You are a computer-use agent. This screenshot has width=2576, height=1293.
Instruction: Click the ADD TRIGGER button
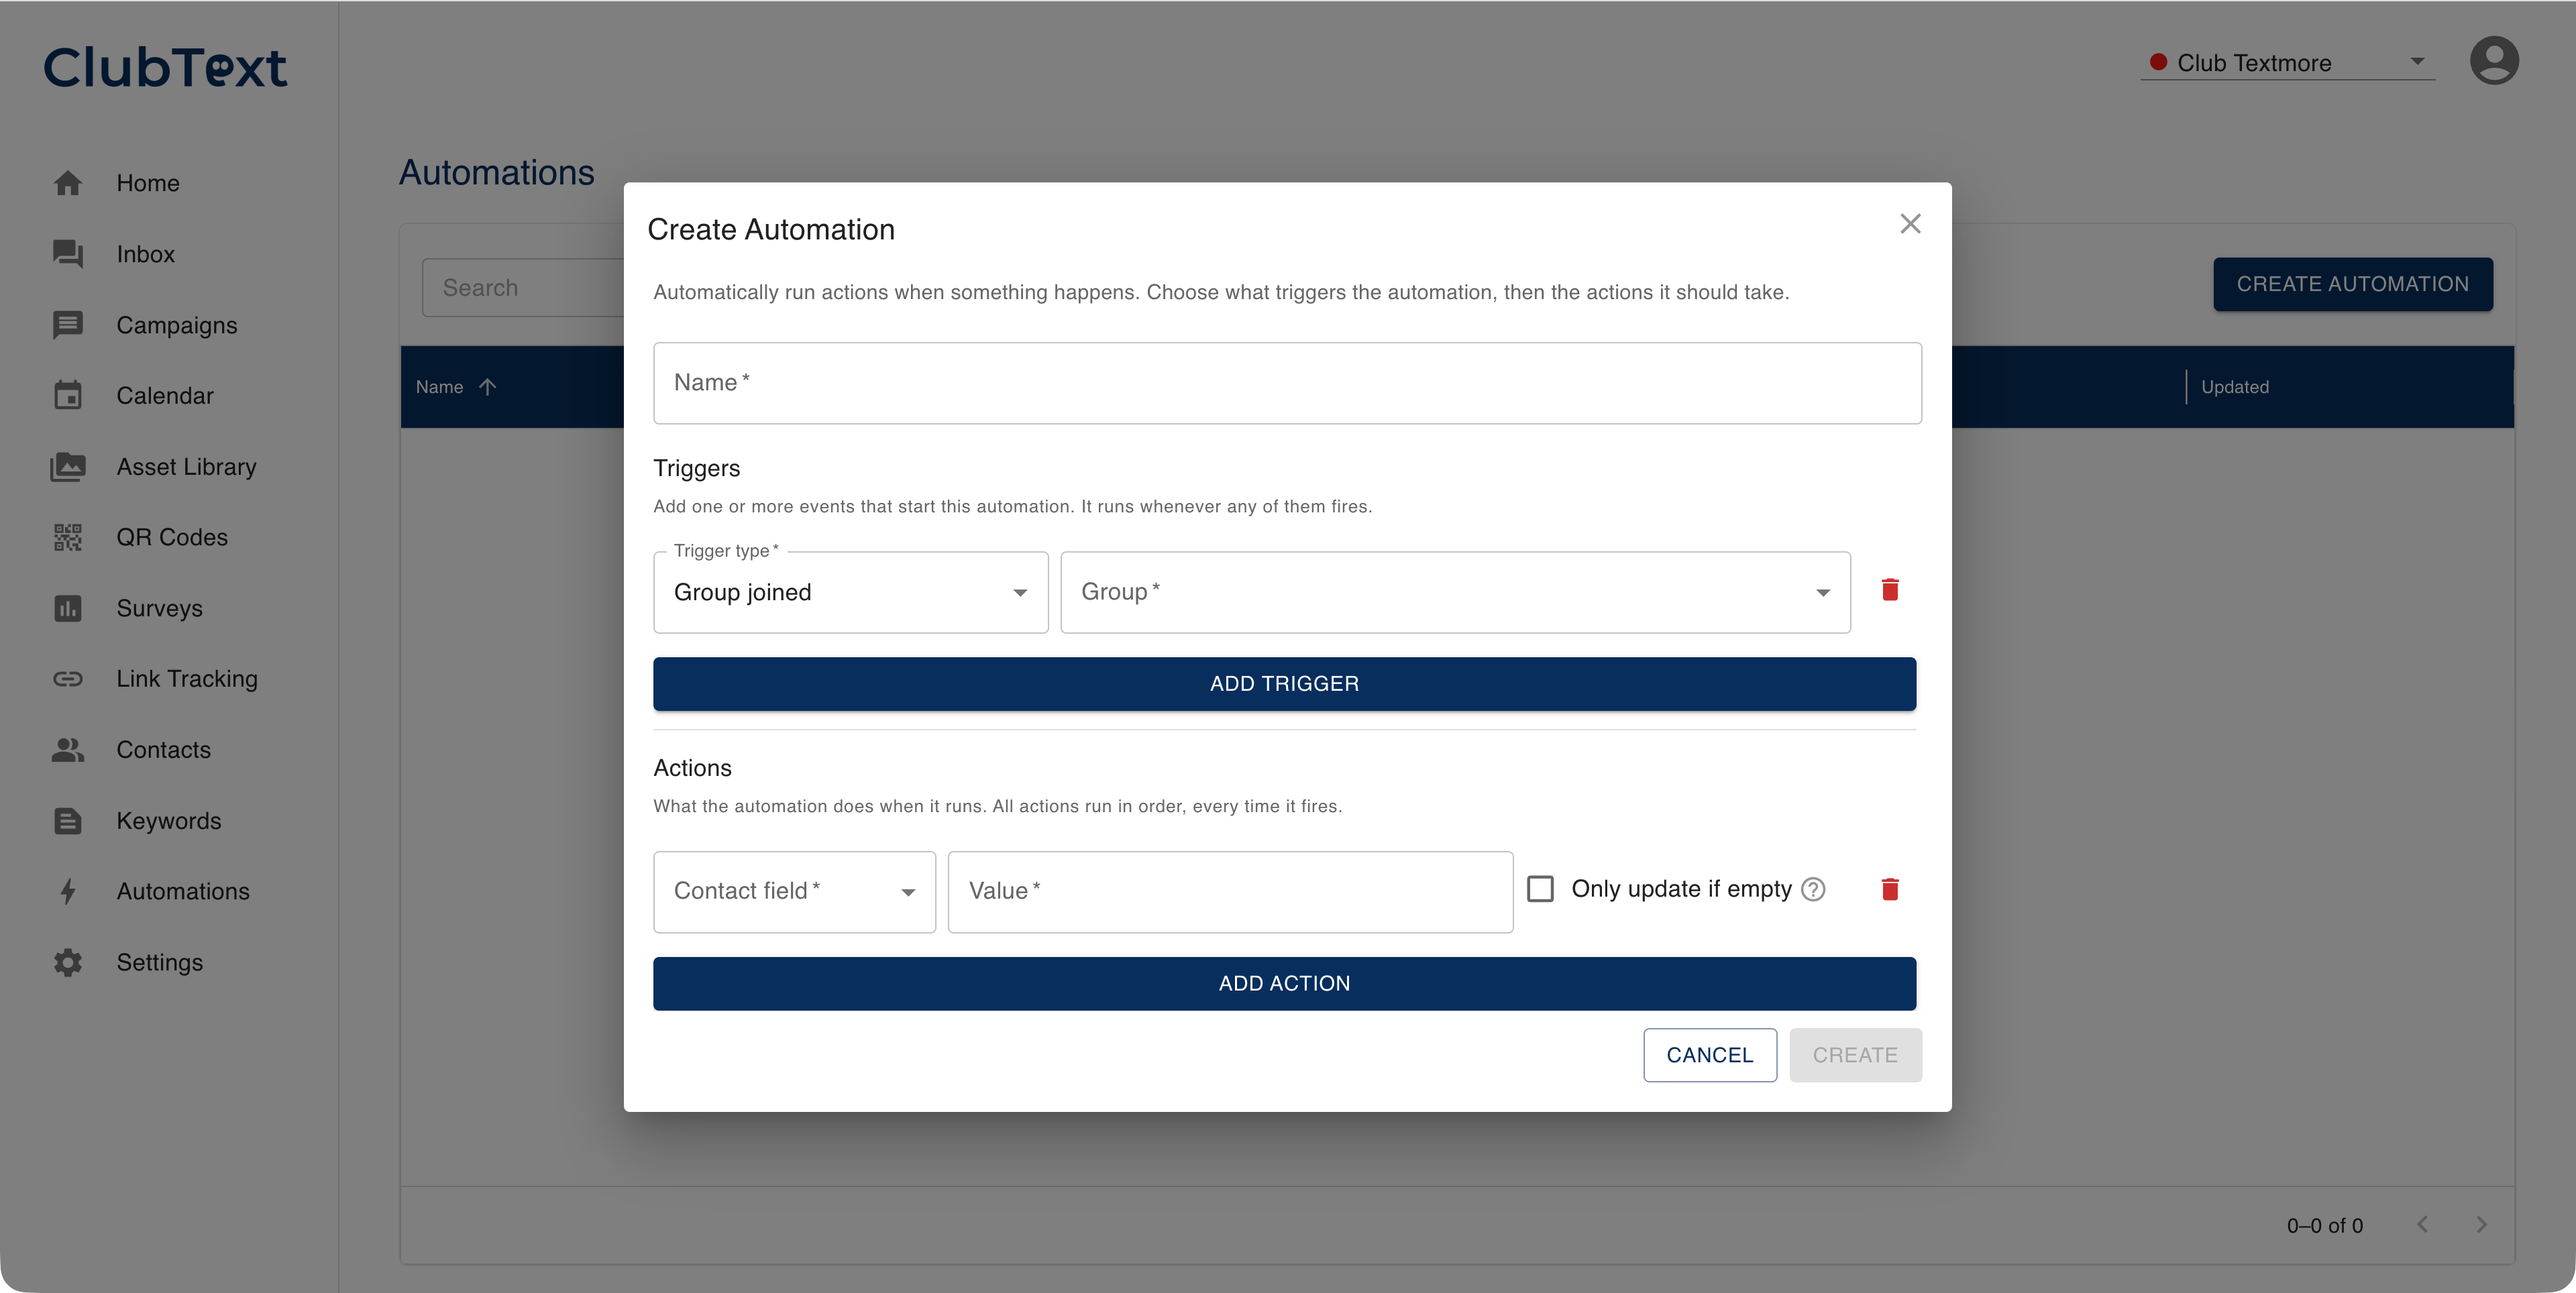[x=1284, y=684]
